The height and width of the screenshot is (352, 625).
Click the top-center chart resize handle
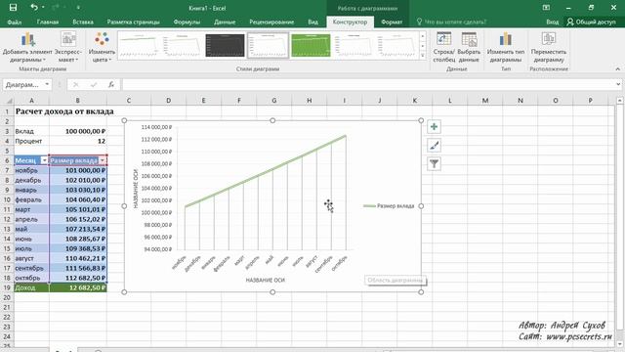[272, 120]
